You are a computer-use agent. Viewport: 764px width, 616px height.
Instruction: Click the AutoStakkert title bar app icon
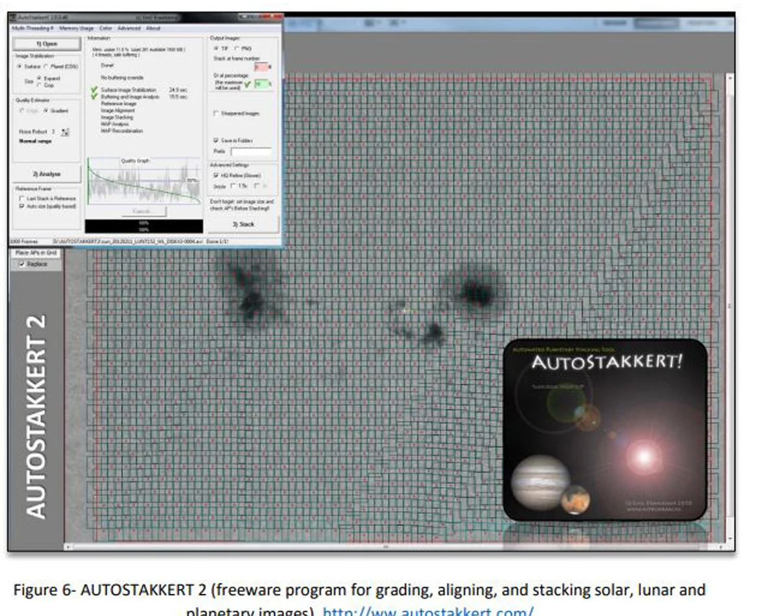click(x=13, y=18)
